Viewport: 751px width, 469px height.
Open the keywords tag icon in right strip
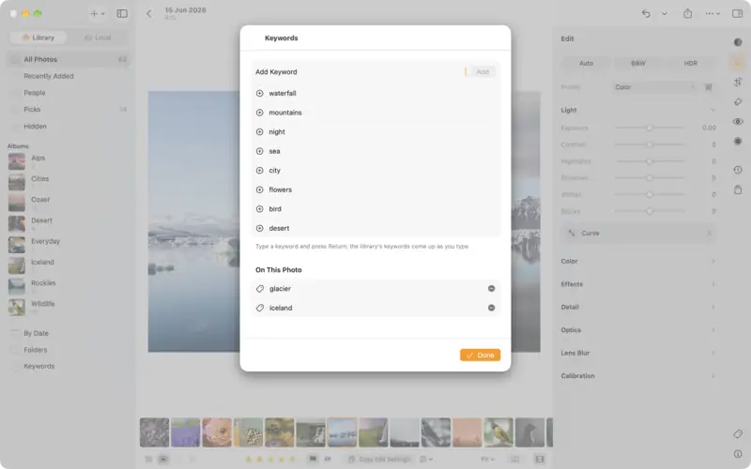pos(738,434)
